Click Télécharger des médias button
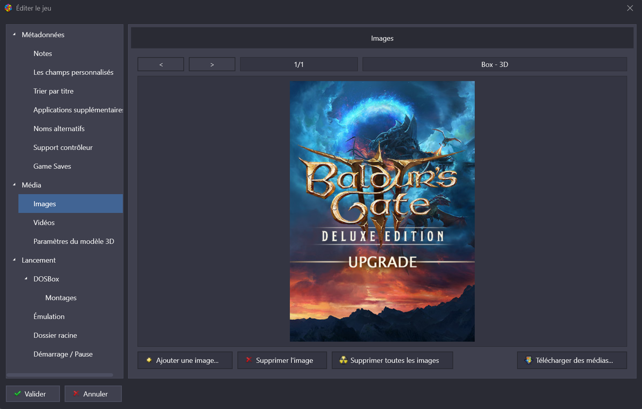The width and height of the screenshot is (642, 409). 572,360
